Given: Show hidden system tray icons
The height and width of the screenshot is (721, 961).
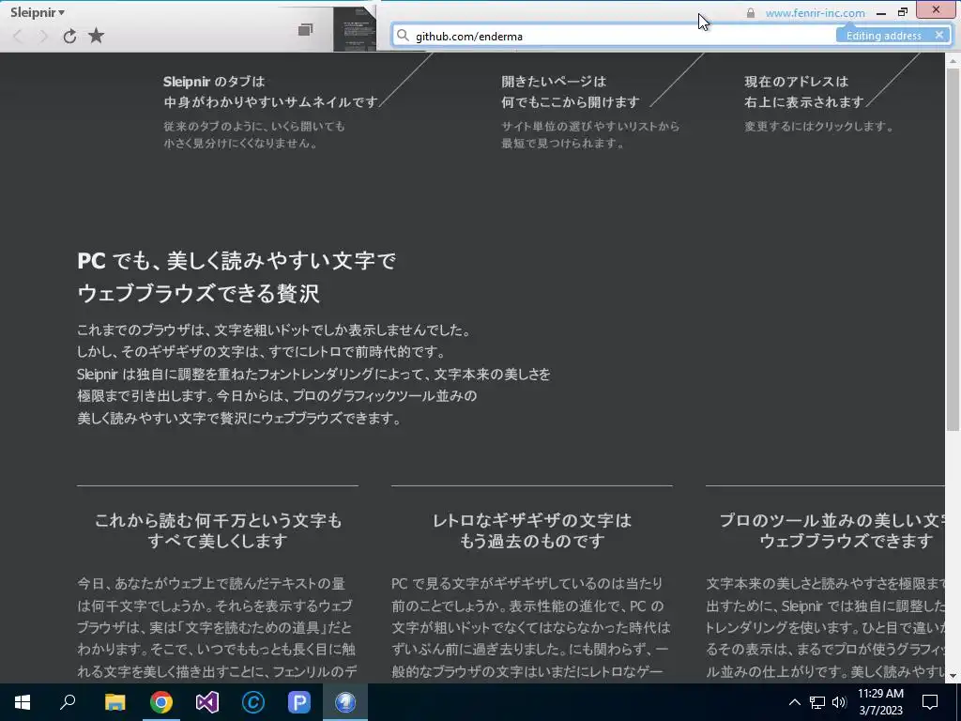Looking at the screenshot, I should [x=794, y=702].
